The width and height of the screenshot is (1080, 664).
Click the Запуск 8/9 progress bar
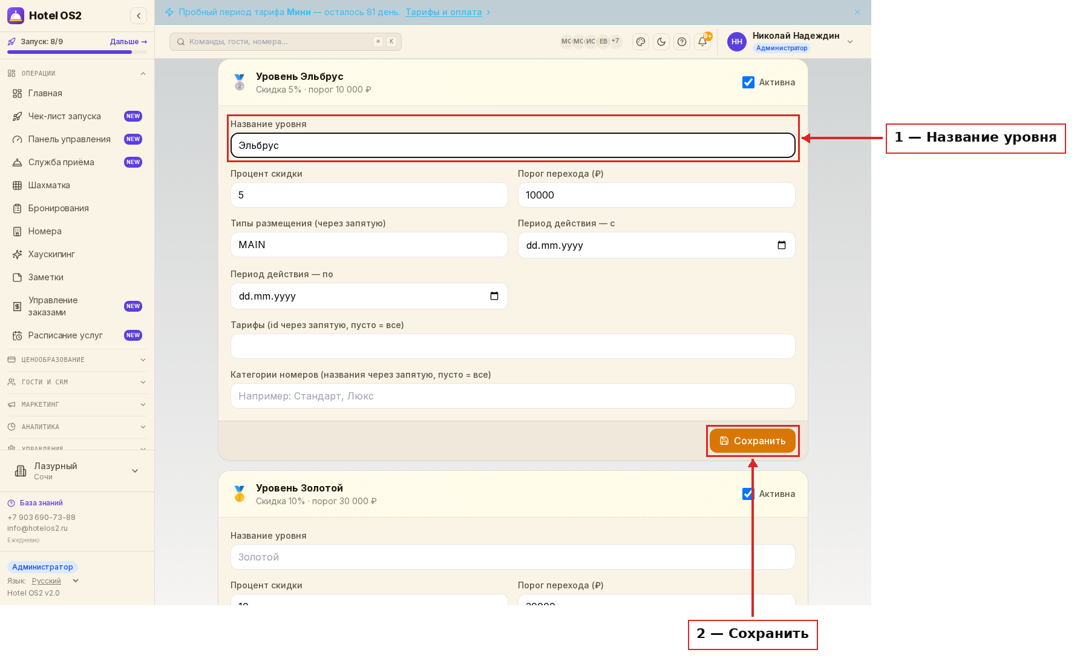[x=77, y=52]
